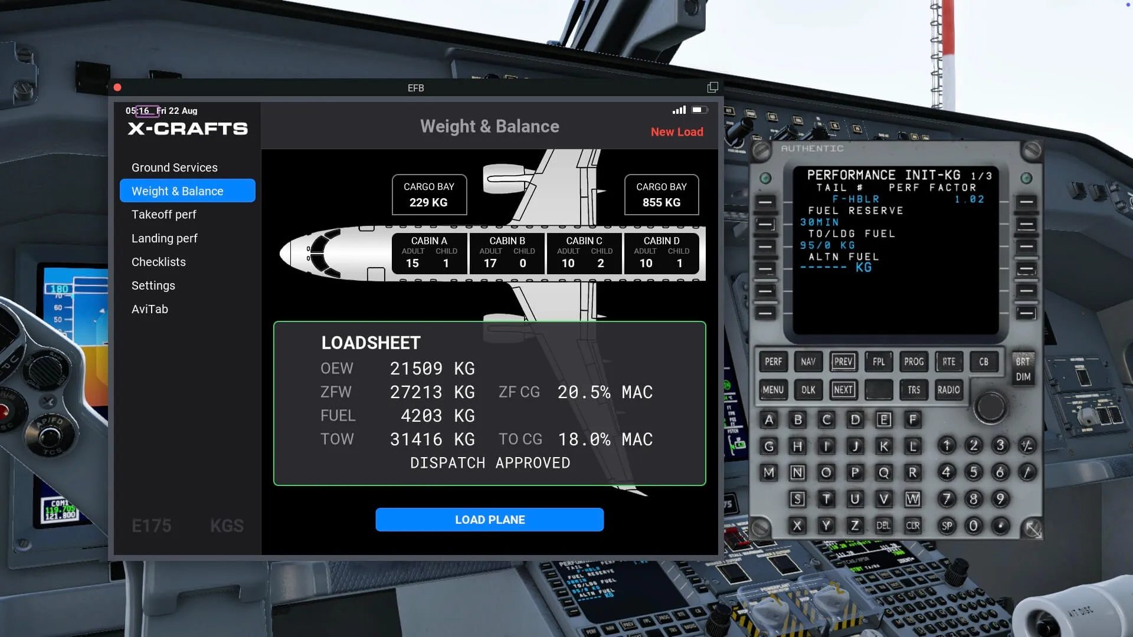Turn the round MCDU knob
This screenshot has width=1133, height=637.
(x=990, y=406)
